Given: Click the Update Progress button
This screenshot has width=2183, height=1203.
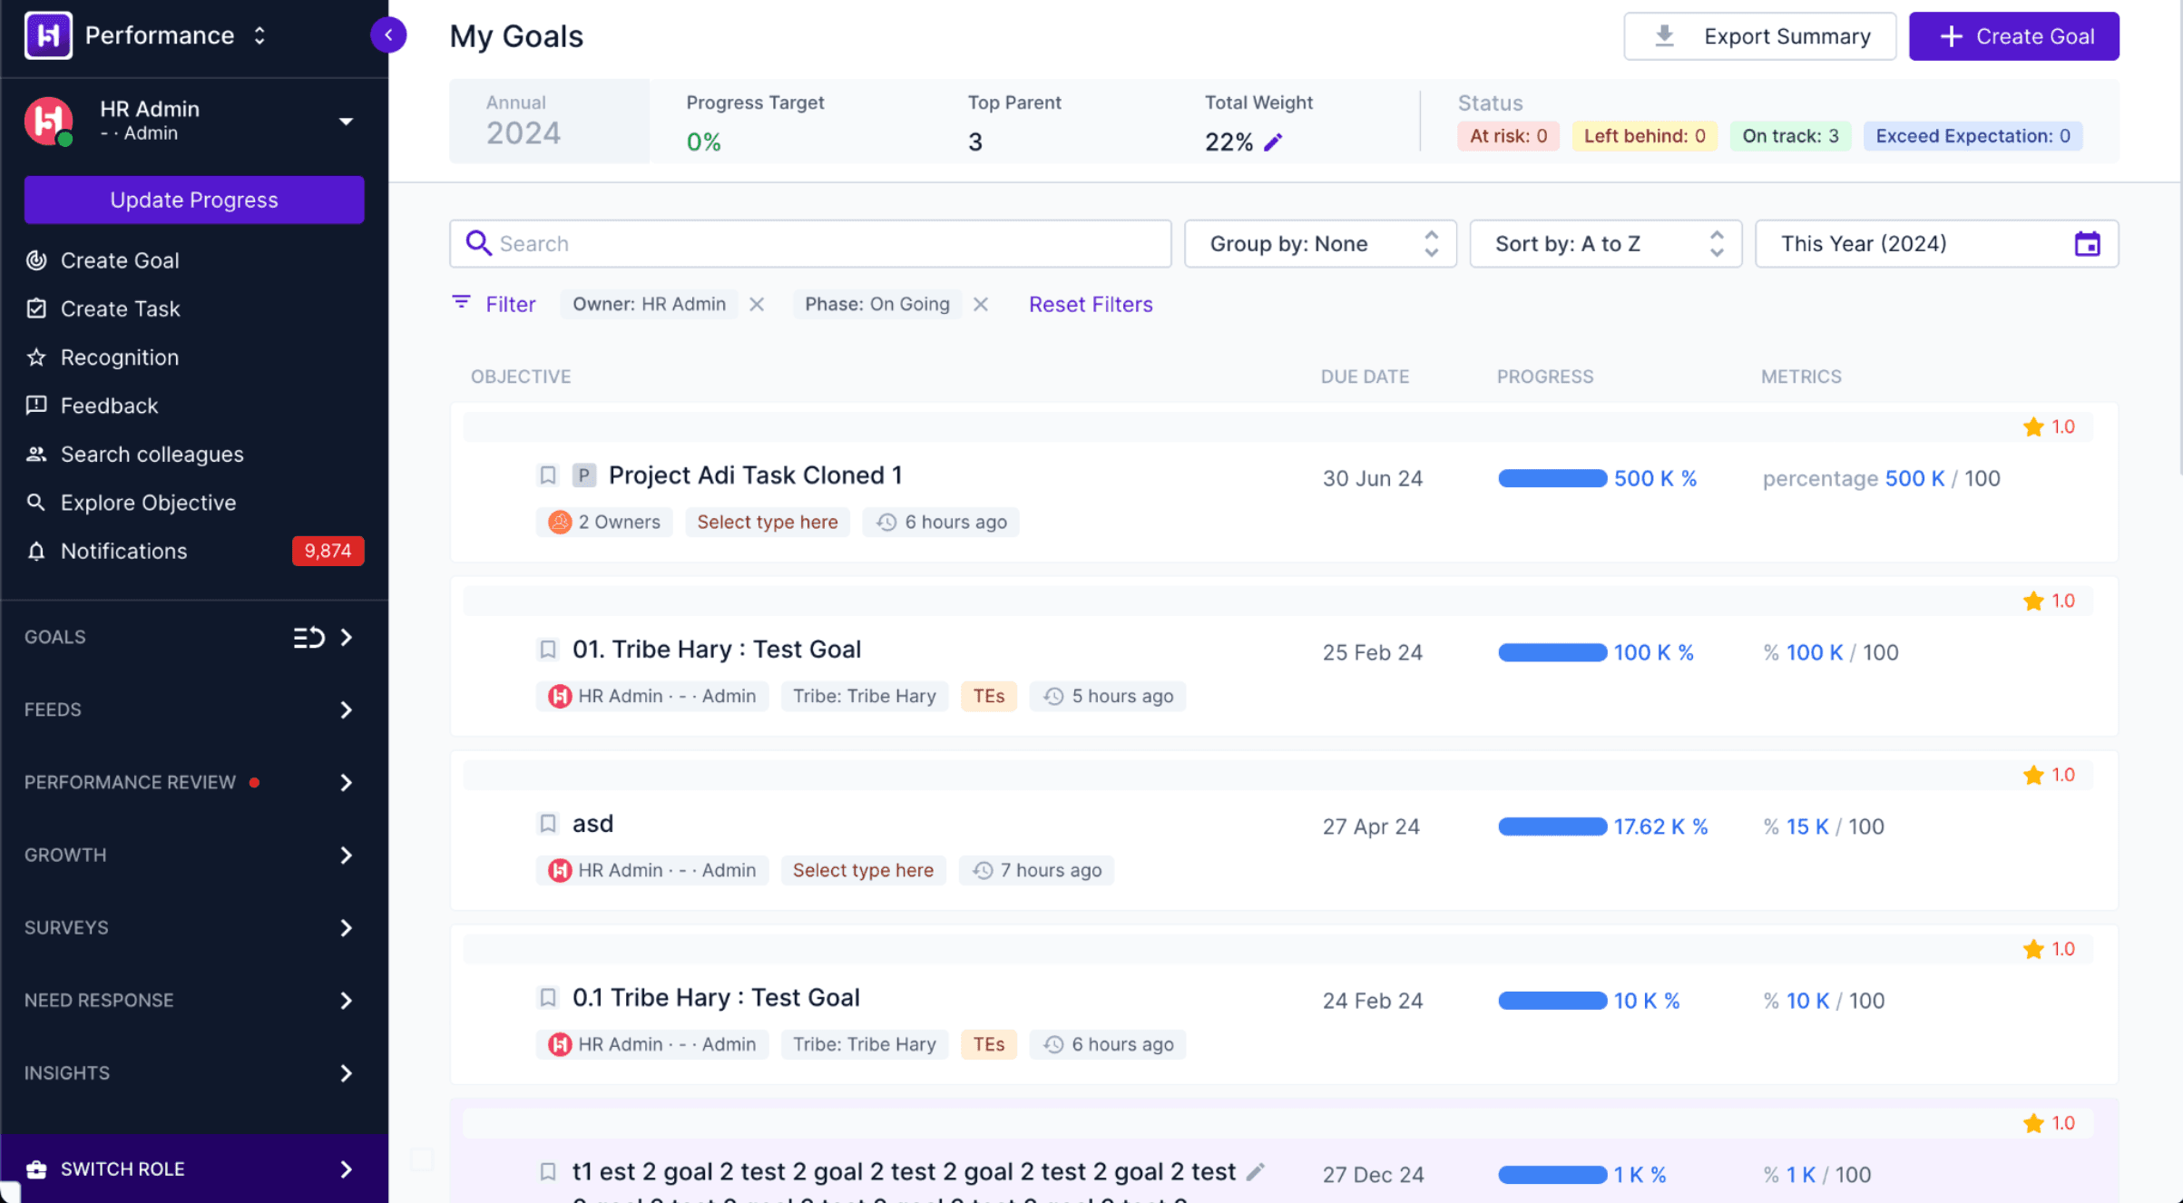Looking at the screenshot, I should [x=194, y=200].
